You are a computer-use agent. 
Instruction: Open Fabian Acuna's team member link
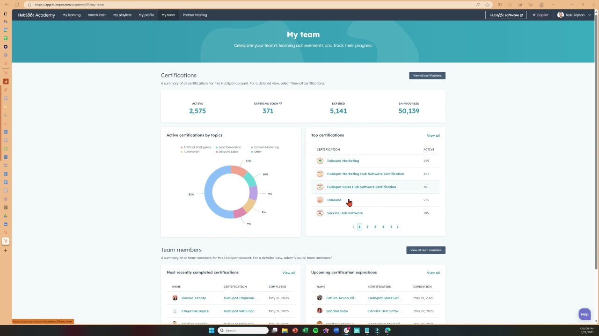[341, 298]
